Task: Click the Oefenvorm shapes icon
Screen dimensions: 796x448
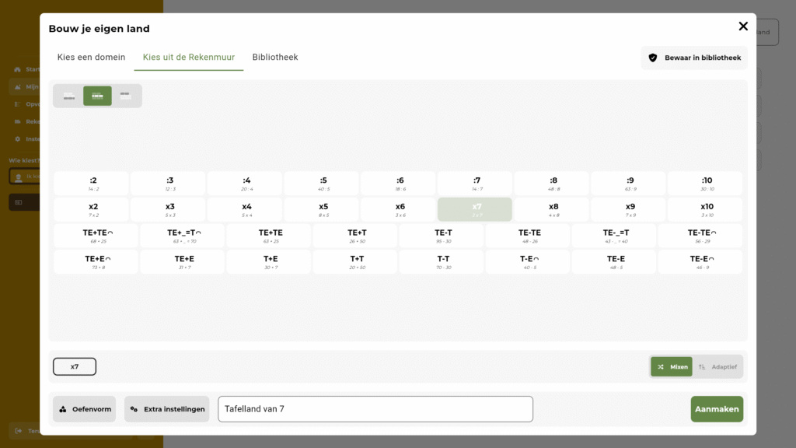Action: (x=63, y=409)
